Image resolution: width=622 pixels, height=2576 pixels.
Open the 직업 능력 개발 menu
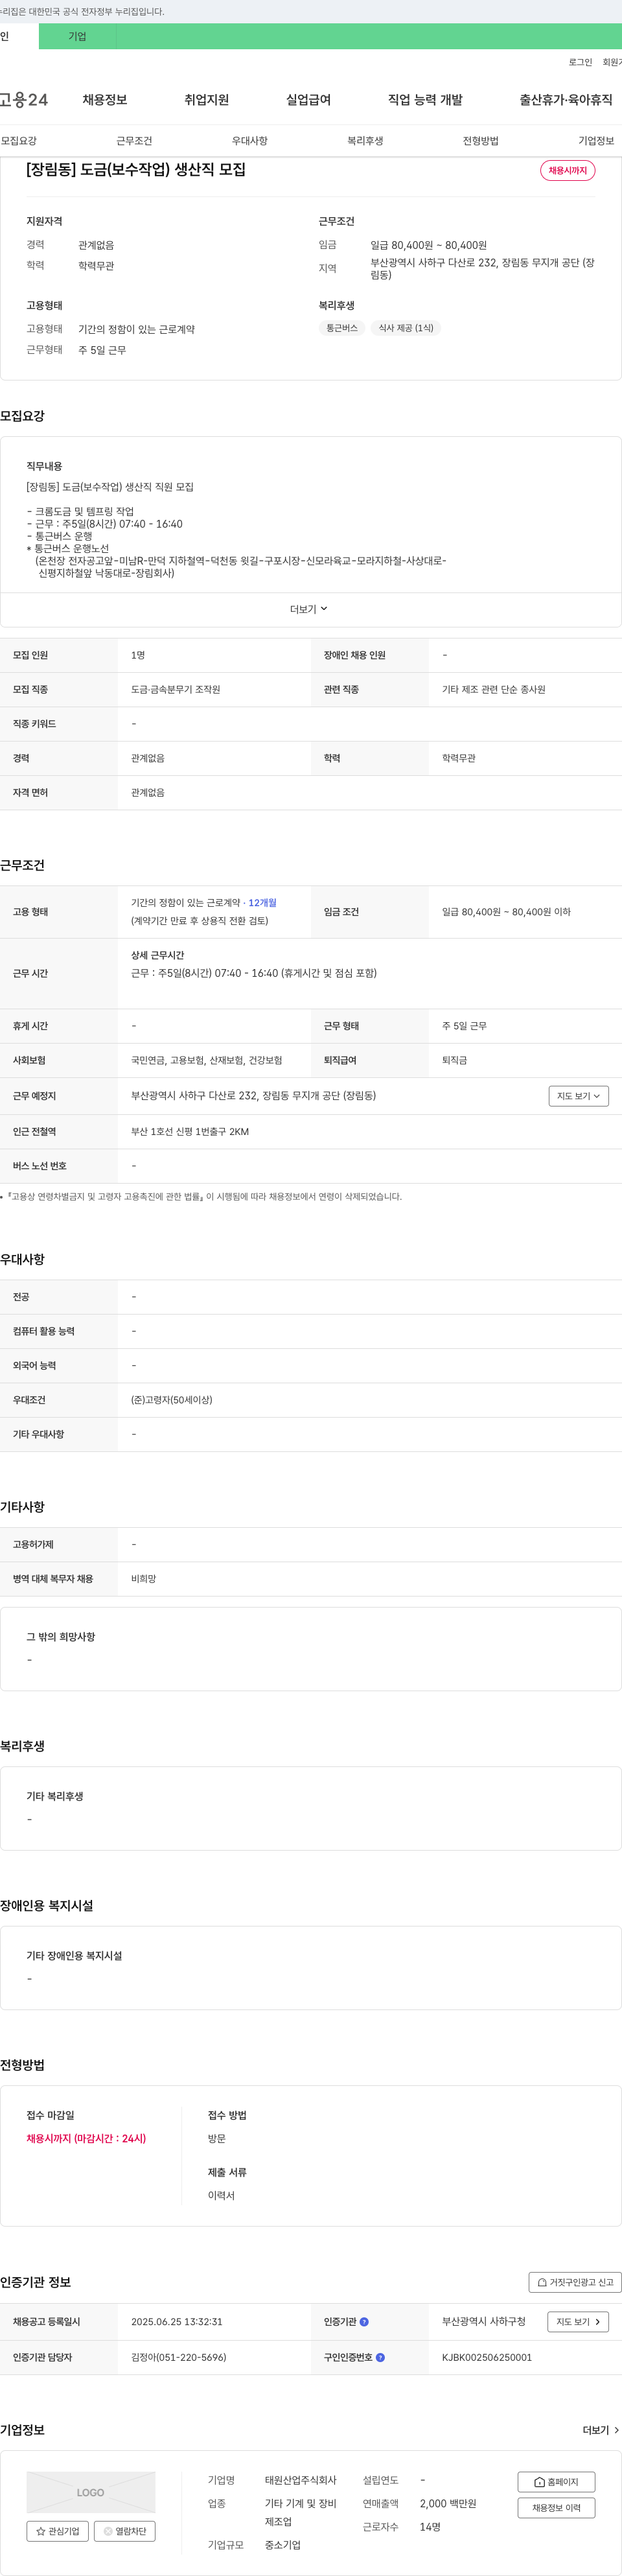pyautogui.click(x=425, y=100)
